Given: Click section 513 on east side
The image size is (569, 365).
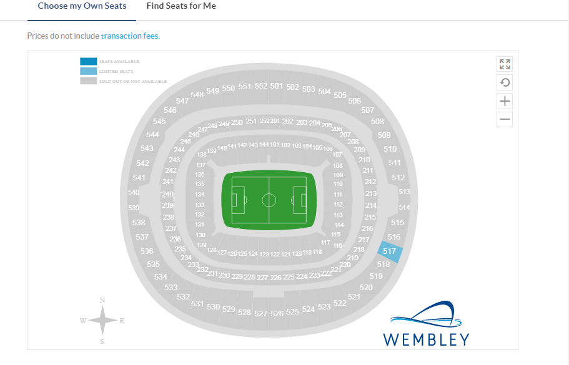Looking at the screenshot, I should pyautogui.click(x=404, y=192).
